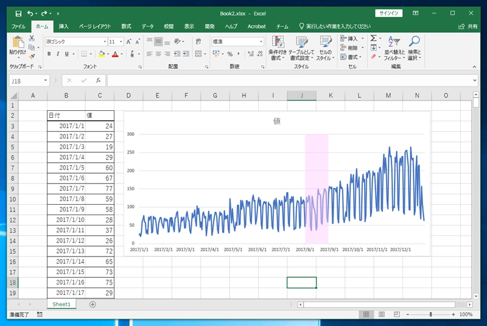Open Sort and Filter 並べ替えとフィルター
Image resolution: width=487 pixels, height=326 pixels.
pos(394,48)
